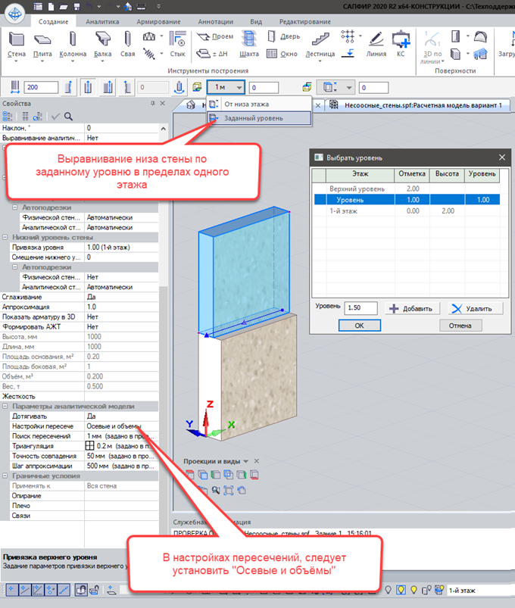Screen dimensions: 515x608
Task: Click Добавить button in level dialog
Action: click(412, 308)
